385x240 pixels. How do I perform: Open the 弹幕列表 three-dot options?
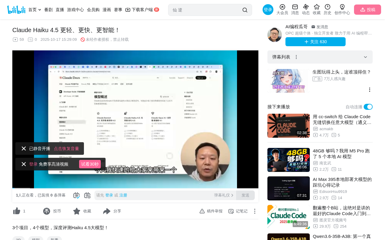(x=296, y=57)
